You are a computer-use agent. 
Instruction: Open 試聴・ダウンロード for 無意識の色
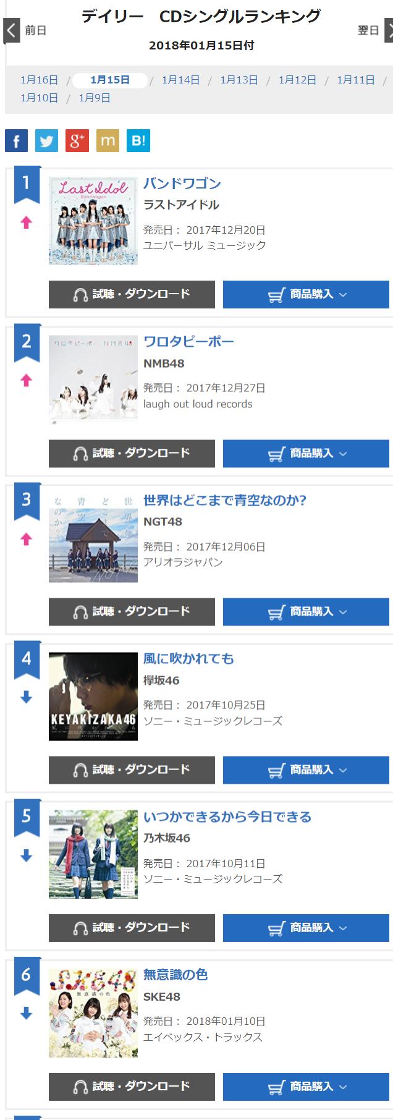(x=132, y=1087)
